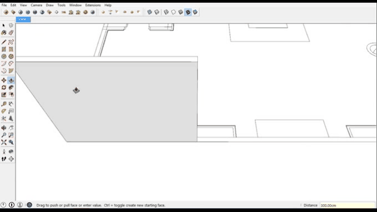Activate the Walk footprints tool
The image size is (377, 212).
pyautogui.click(x=3, y=159)
